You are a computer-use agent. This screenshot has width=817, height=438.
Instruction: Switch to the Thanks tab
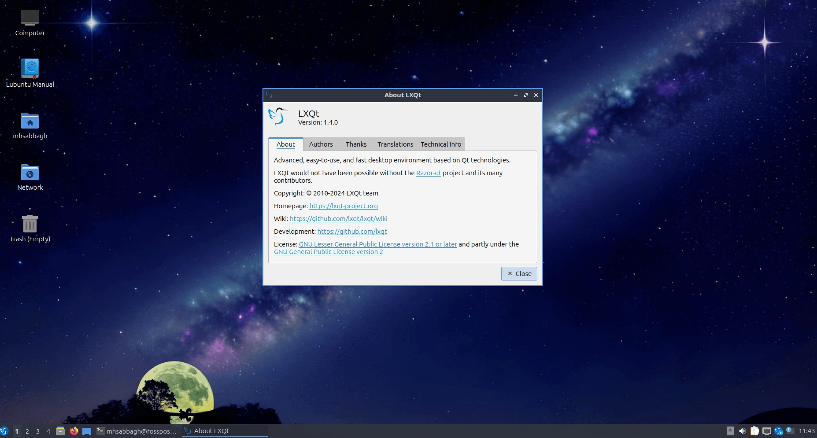(356, 144)
